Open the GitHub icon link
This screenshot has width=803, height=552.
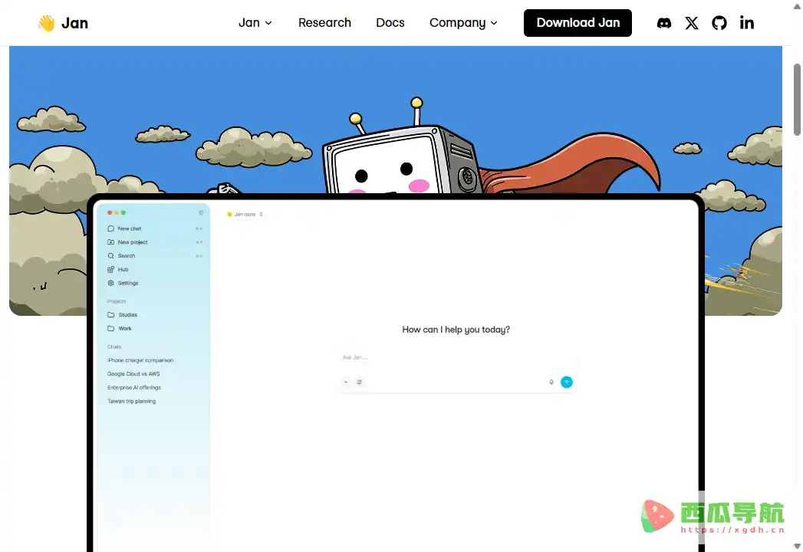(x=719, y=23)
